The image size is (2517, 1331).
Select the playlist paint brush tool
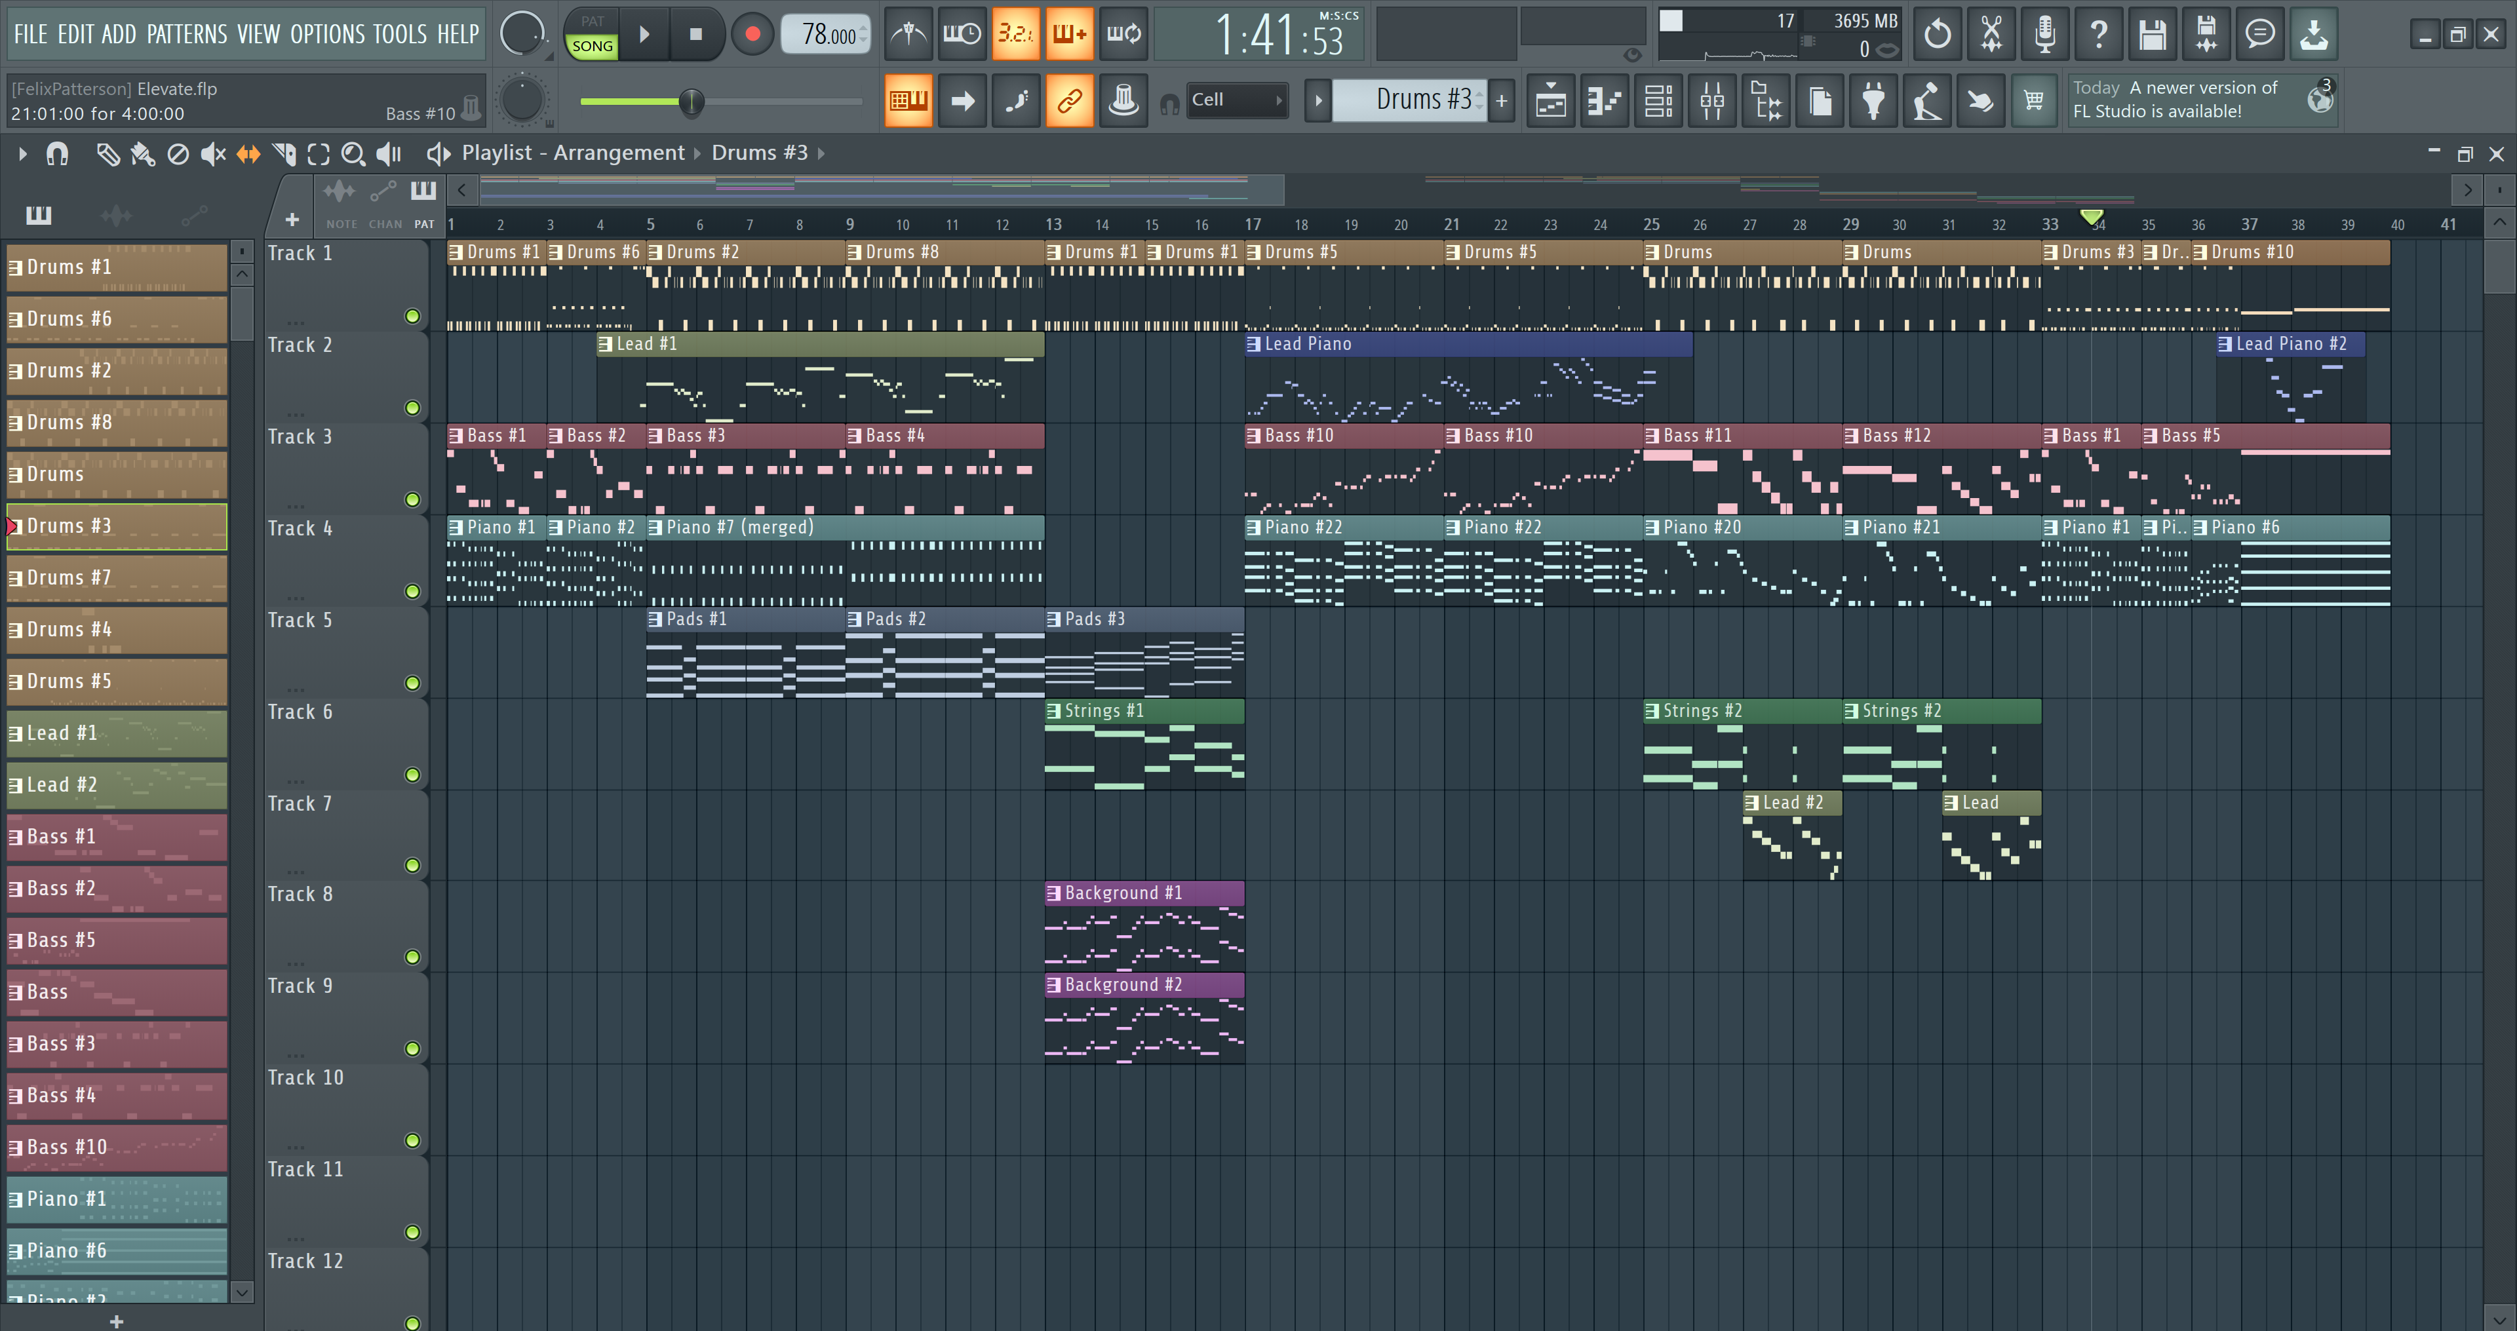tap(143, 153)
